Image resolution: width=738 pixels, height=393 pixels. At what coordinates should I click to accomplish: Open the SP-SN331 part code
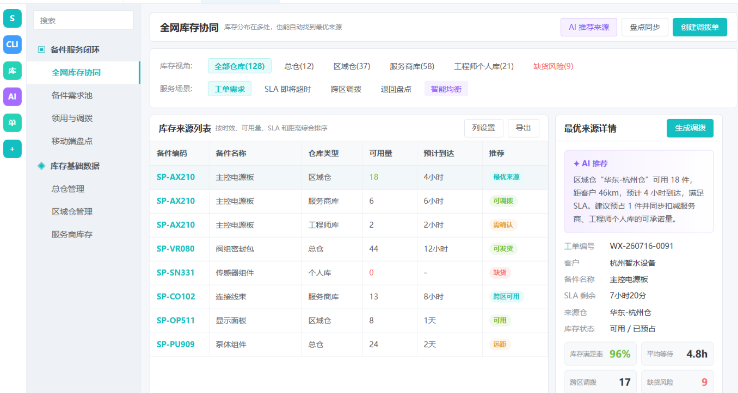(x=176, y=273)
